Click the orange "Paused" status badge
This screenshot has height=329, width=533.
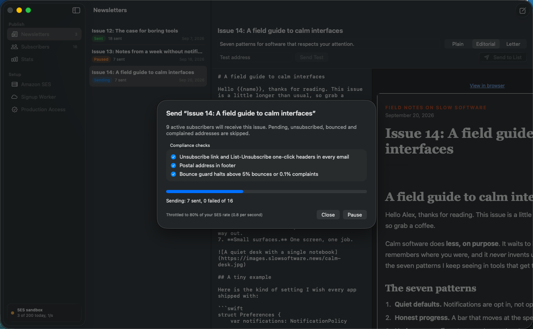[101, 59]
